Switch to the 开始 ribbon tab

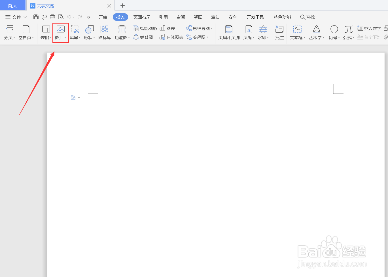[103, 17]
